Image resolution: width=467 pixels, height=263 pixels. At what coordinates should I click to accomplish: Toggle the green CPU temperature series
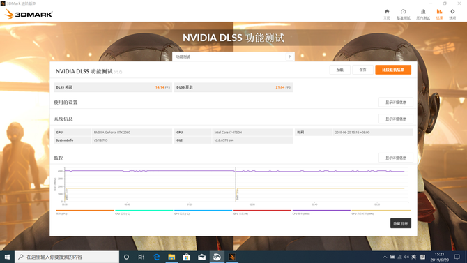point(144,212)
